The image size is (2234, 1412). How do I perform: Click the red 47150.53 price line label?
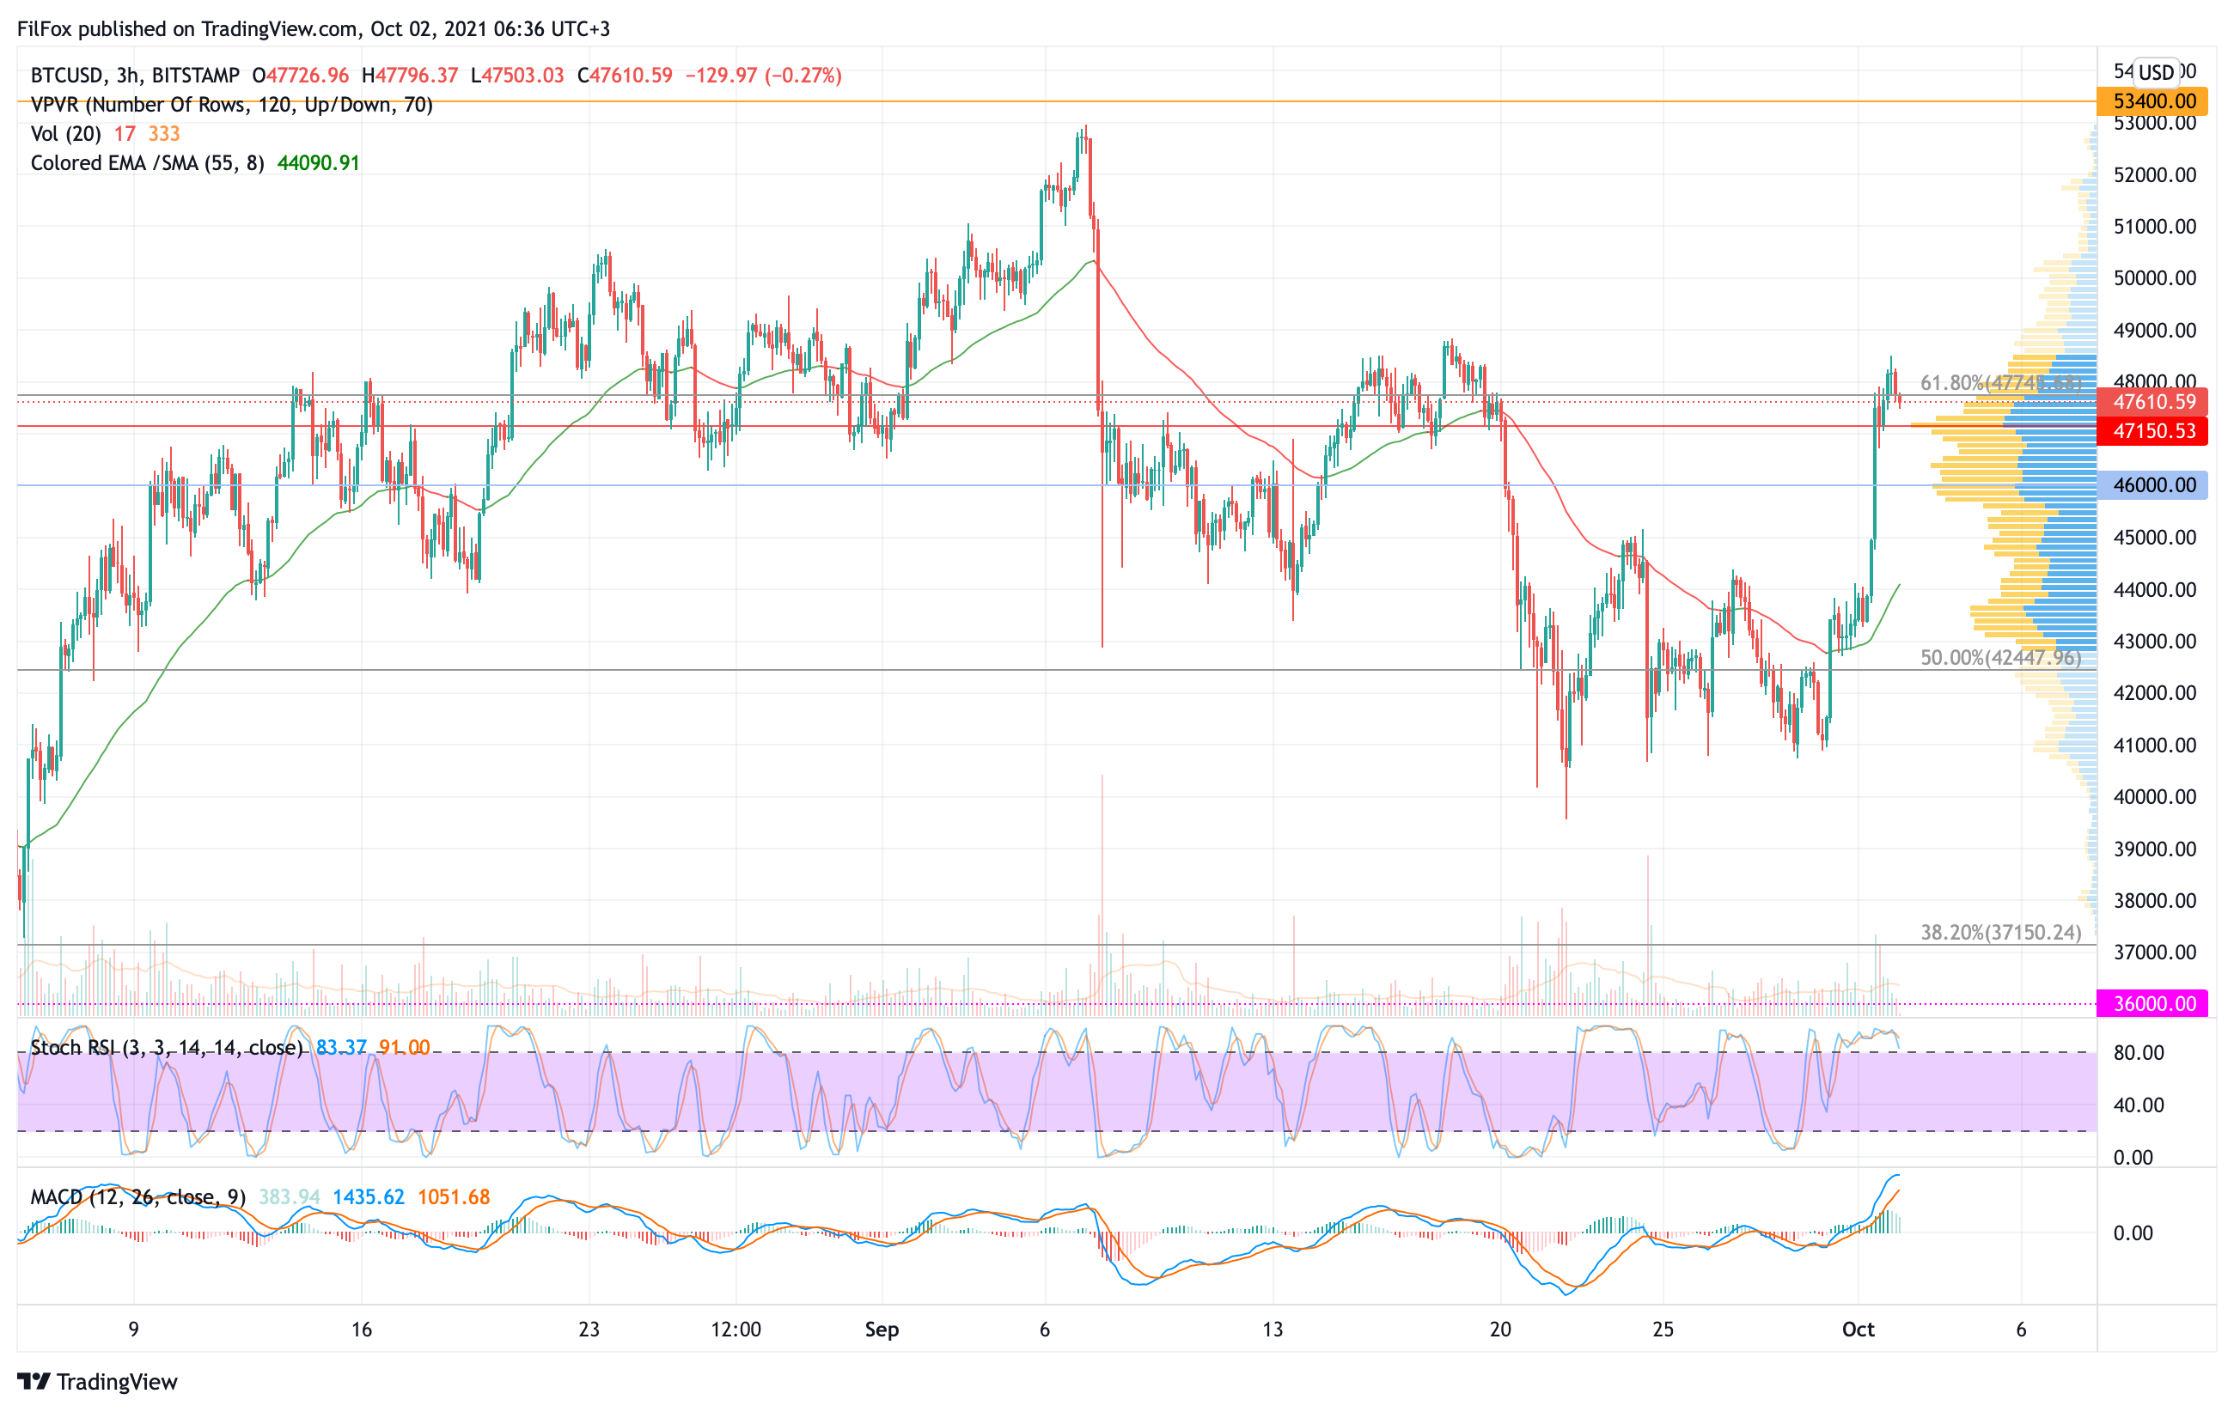click(2152, 431)
